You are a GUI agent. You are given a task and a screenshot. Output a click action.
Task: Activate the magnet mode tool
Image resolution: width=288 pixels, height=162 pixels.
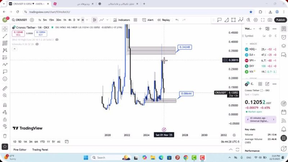(5, 105)
